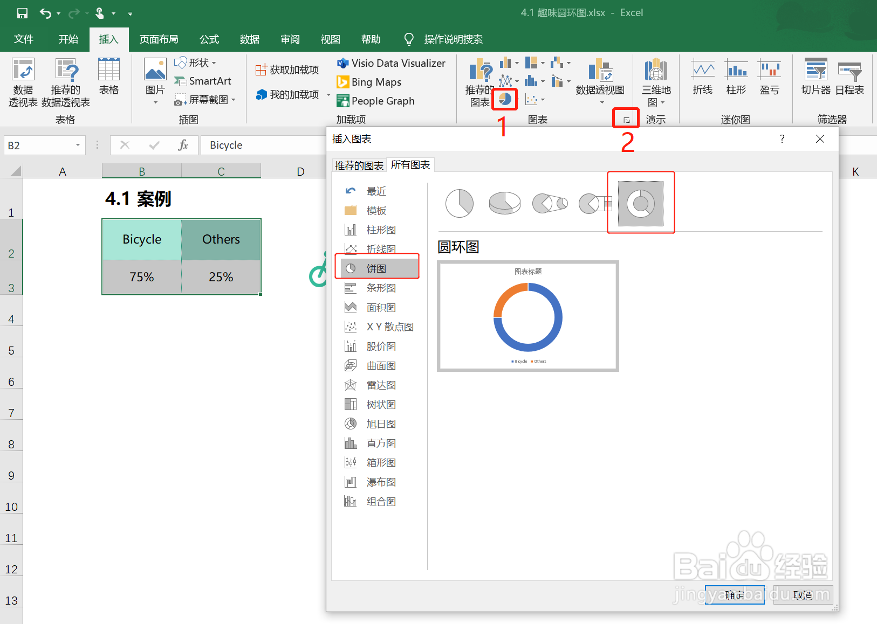Screen dimensions: 877x624
Task: Open the charts dialog launcher
Action: point(626,120)
